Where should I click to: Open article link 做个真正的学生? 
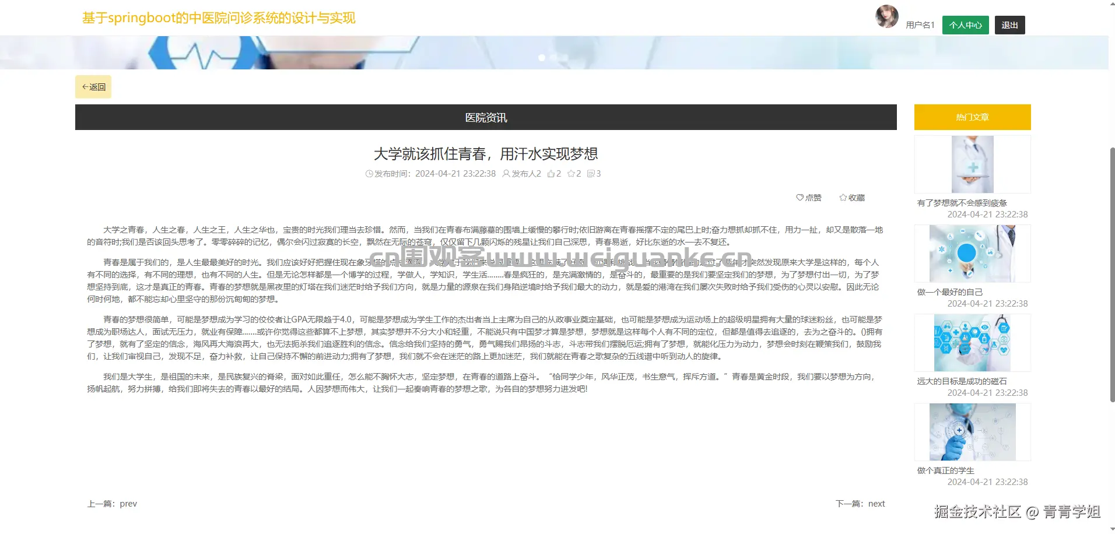click(x=946, y=470)
